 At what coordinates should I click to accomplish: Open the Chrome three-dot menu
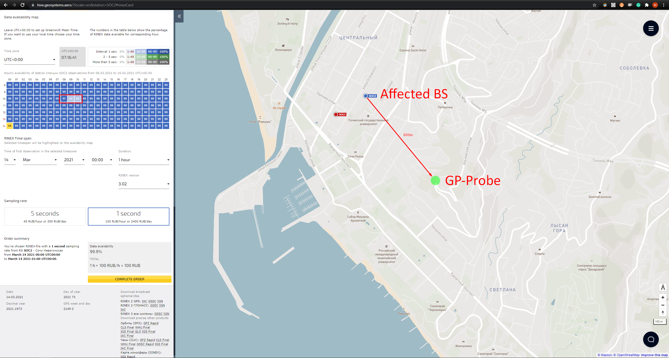(664, 5)
